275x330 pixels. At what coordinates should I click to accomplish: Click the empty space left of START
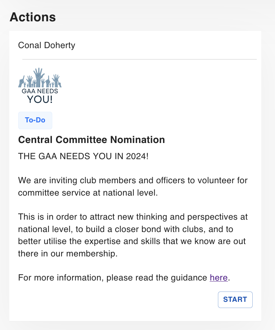(118, 299)
